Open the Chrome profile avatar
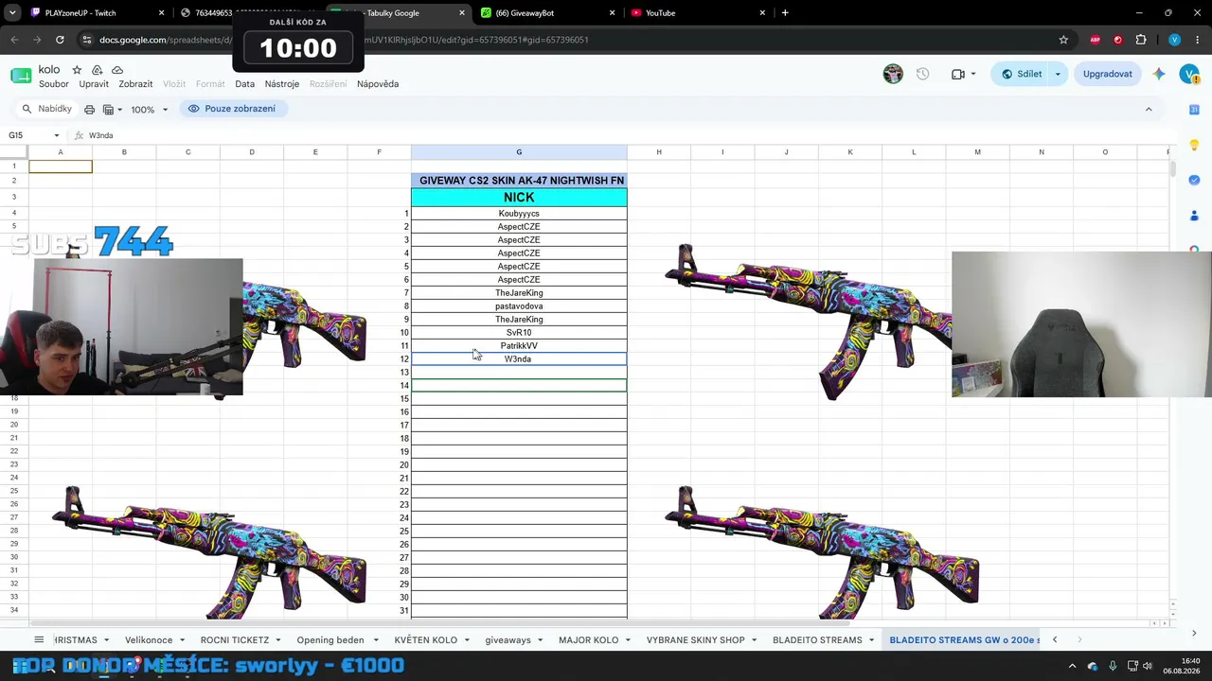 point(1174,40)
